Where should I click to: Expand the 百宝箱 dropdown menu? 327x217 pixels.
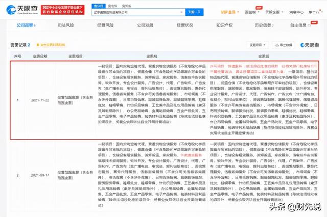[x=252, y=12]
